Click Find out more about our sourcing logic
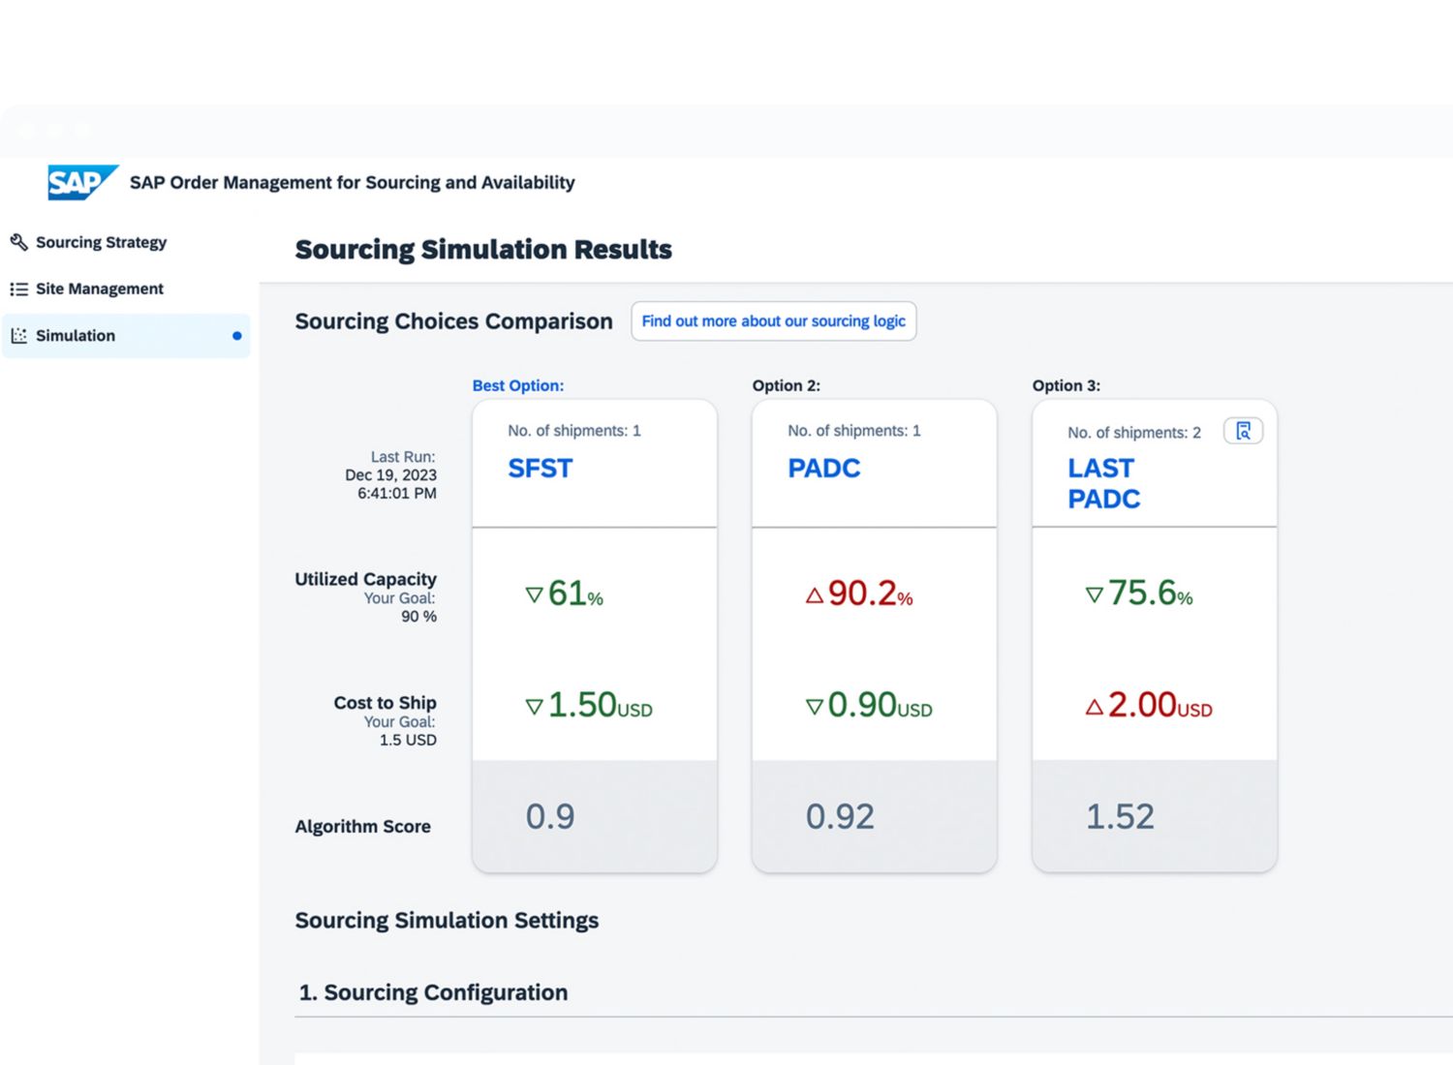Image resolution: width=1453 pixels, height=1065 pixels. coord(773,321)
